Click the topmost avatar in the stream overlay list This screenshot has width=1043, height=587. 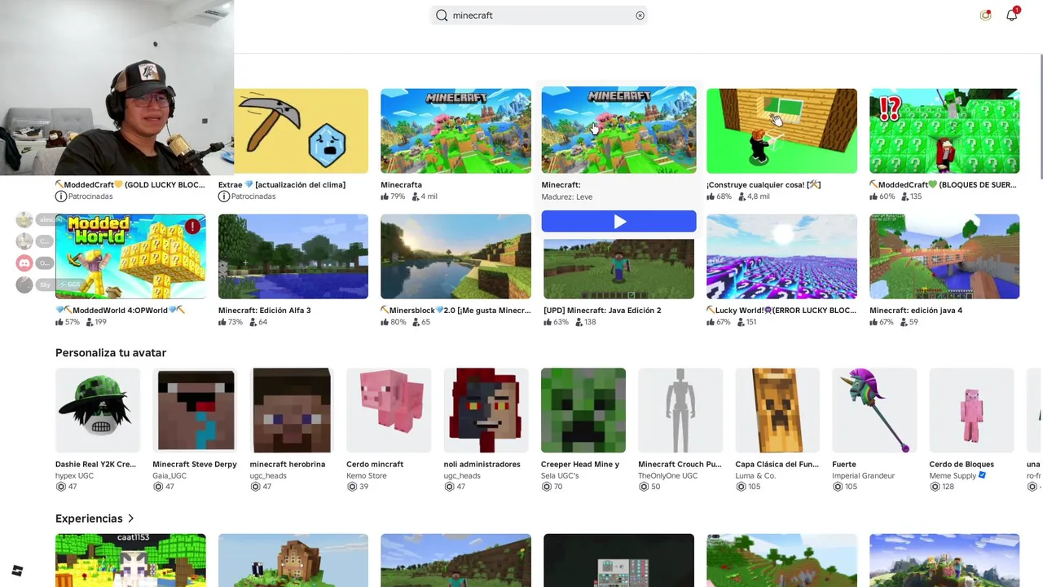24,219
